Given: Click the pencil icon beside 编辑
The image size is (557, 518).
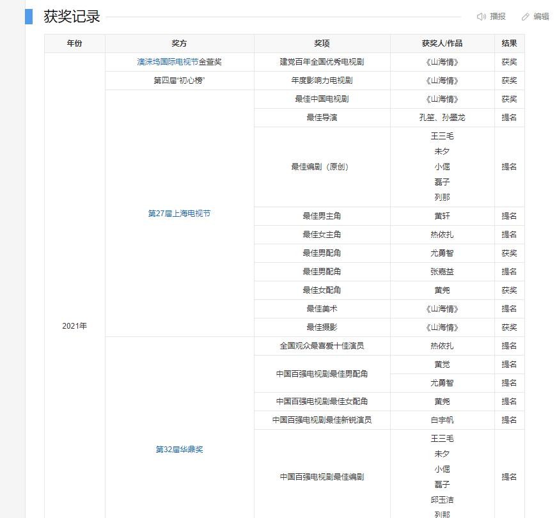Looking at the screenshot, I should [x=526, y=17].
